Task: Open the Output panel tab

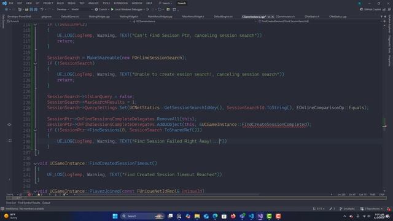Action: [46, 203]
